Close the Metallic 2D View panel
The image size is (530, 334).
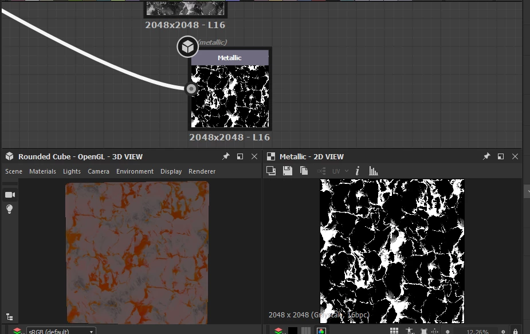[515, 156]
